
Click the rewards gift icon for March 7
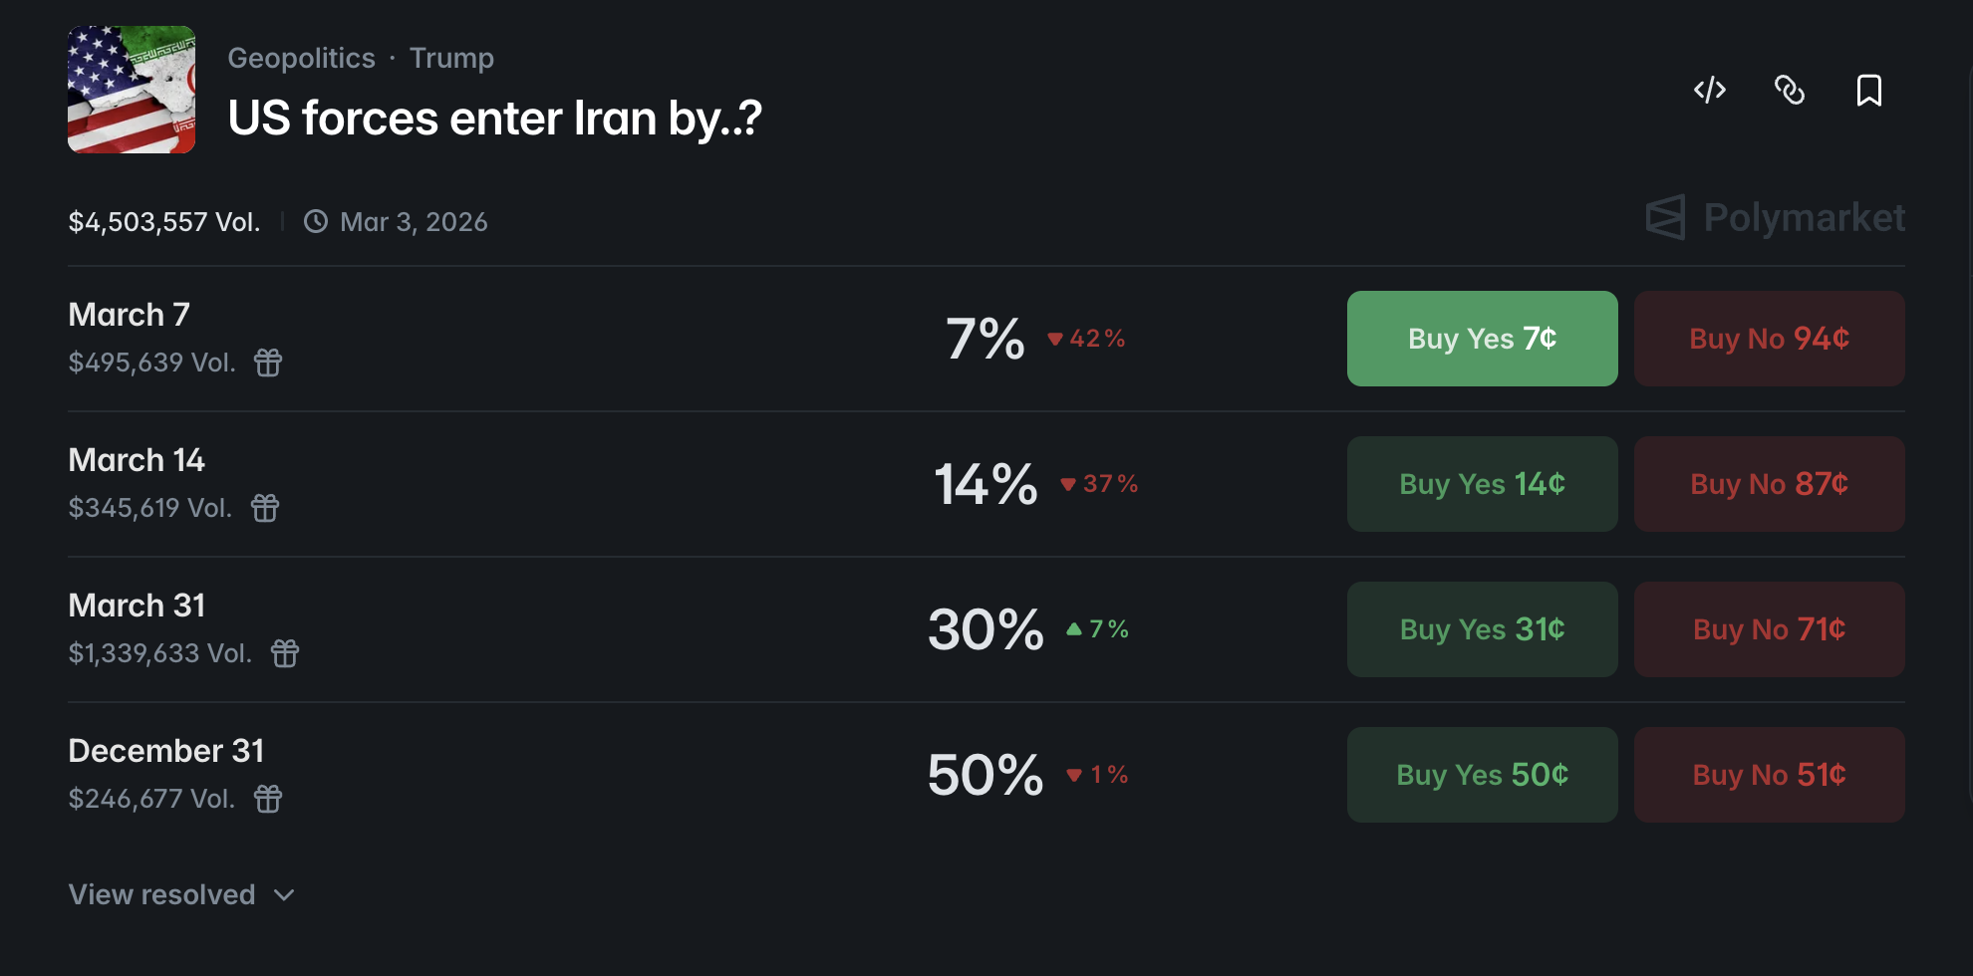click(x=268, y=363)
